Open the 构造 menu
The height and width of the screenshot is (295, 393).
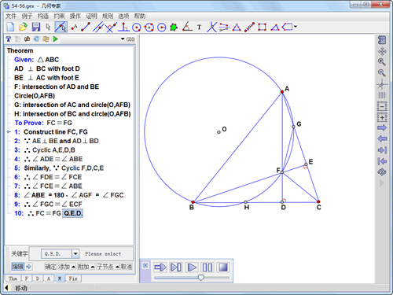coord(43,17)
